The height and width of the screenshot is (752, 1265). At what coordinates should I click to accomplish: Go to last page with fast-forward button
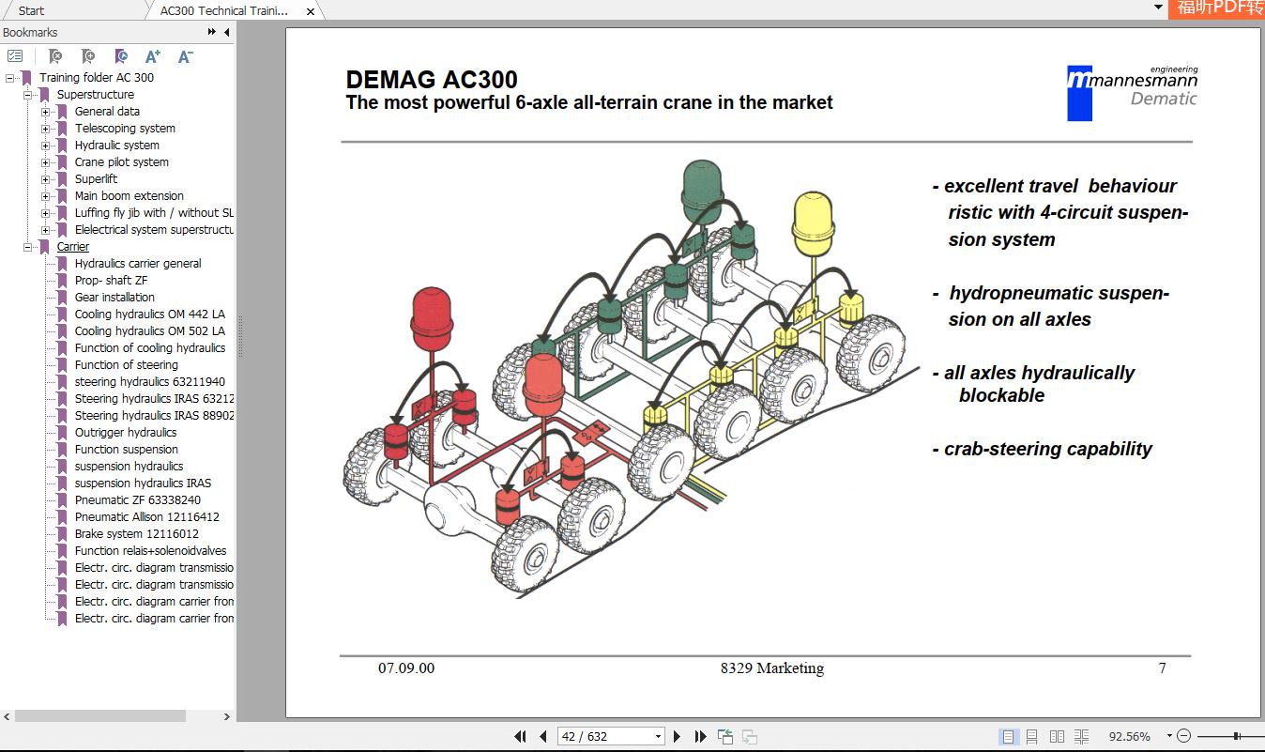click(x=699, y=736)
